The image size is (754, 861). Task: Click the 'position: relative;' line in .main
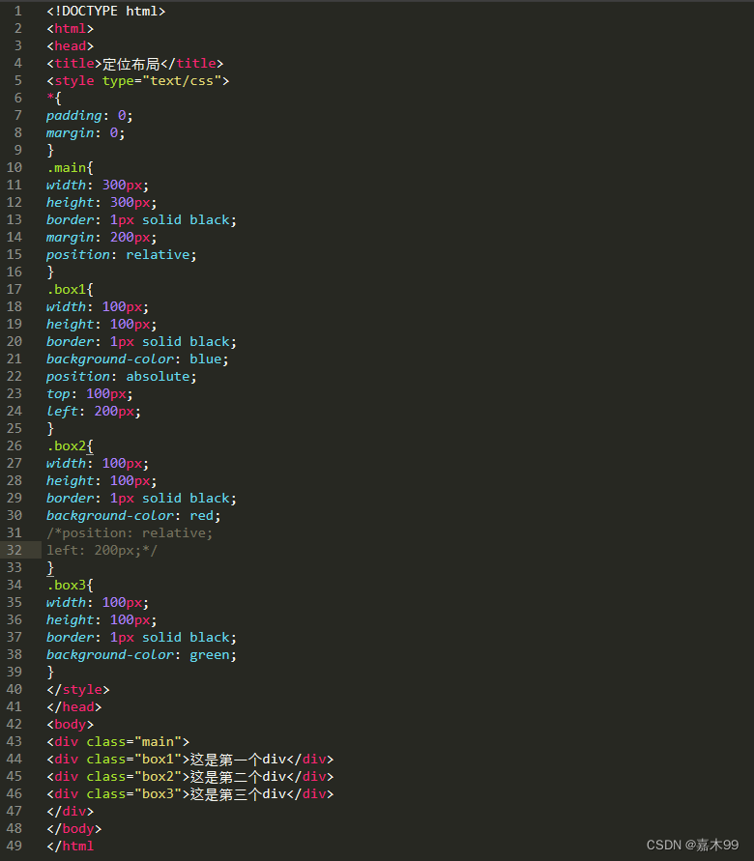(x=122, y=255)
